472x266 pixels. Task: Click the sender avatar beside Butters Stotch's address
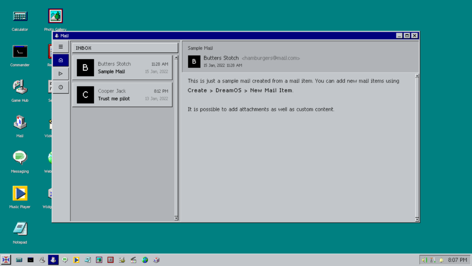(194, 61)
